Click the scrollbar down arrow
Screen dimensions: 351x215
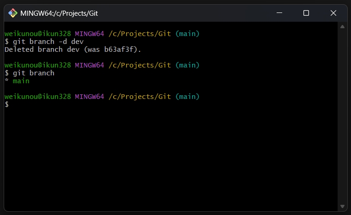(x=342, y=206)
